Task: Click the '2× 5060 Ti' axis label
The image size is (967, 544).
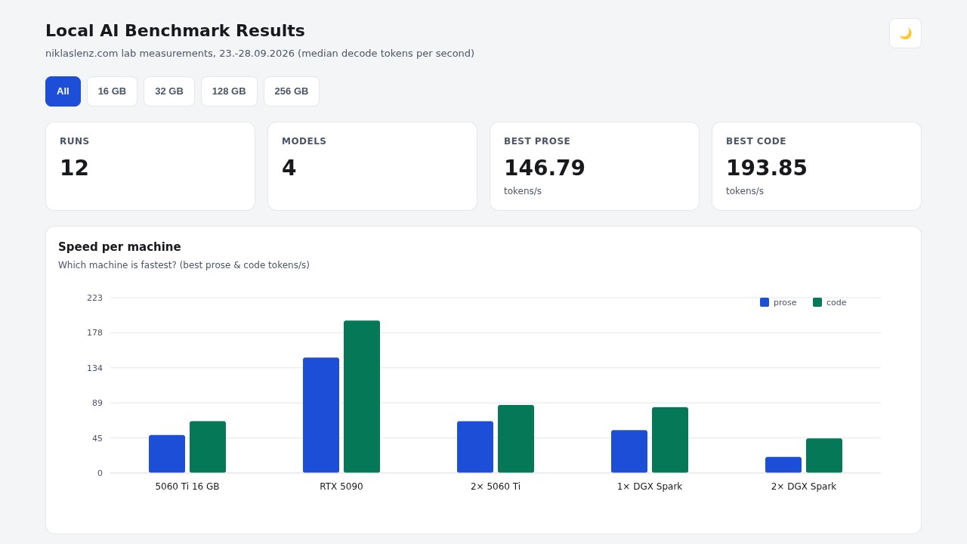Action: point(496,487)
